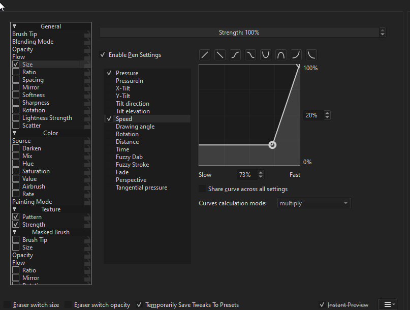Disable the Enable Pen Settings checkbox
The width and height of the screenshot is (410, 310).
pyautogui.click(x=103, y=55)
